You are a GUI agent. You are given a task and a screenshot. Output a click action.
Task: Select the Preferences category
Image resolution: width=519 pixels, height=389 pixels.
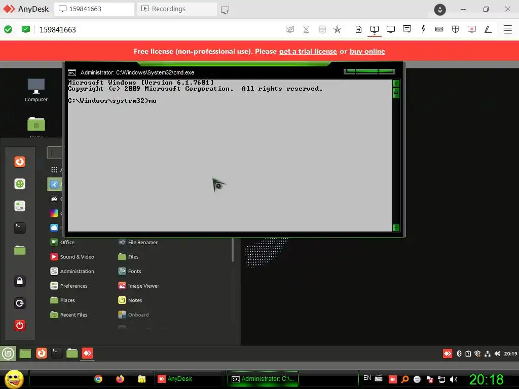tap(69, 286)
